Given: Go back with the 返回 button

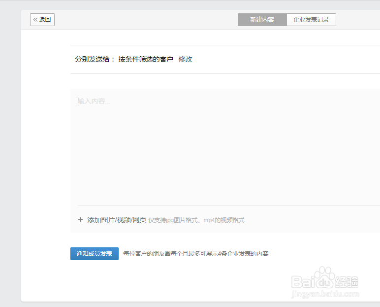Looking at the screenshot, I should tap(42, 20).
